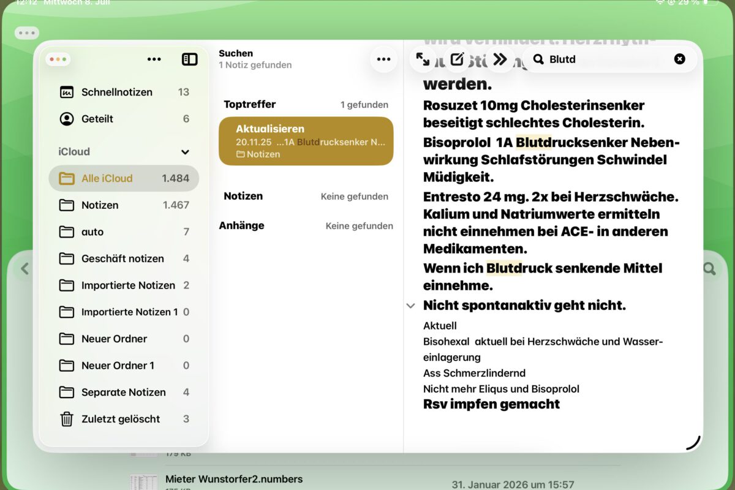735x490 pixels.
Task: Open Zuletzt gelöscht trash folder
Action: tap(124, 419)
